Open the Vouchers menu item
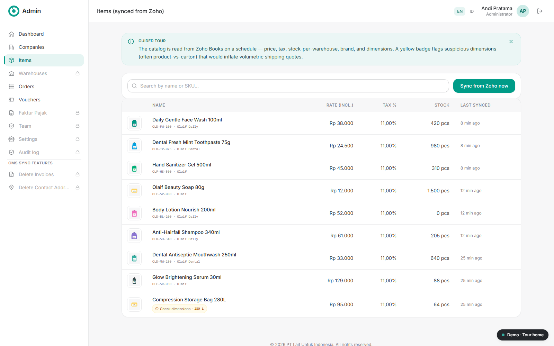The width and height of the screenshot is (554, 346). click(x=44, y=100)
